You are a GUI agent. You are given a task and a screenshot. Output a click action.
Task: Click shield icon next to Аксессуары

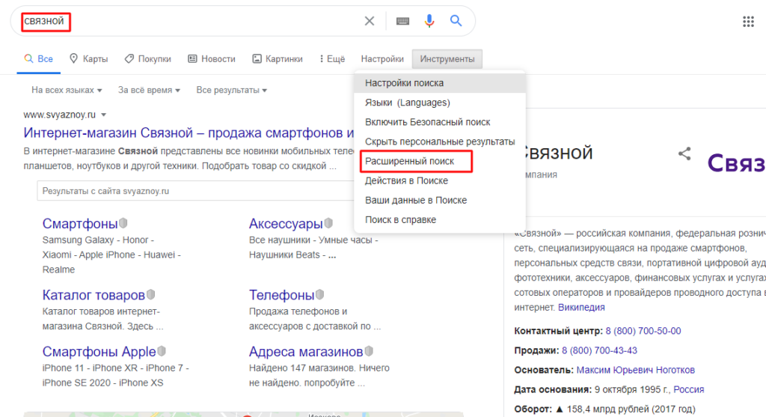pyautogui.click(x=329, y=223)
